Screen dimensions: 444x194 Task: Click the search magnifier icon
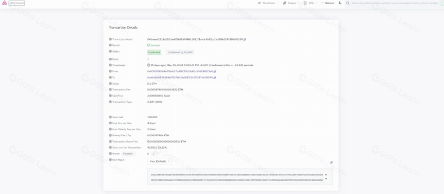[x=348, y=3]
